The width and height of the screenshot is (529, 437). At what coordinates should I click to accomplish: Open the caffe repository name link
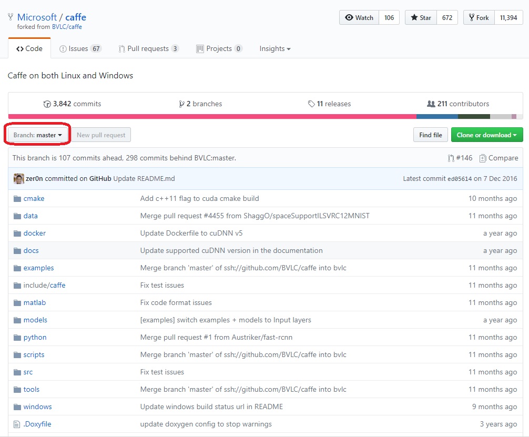click(76, 17)
